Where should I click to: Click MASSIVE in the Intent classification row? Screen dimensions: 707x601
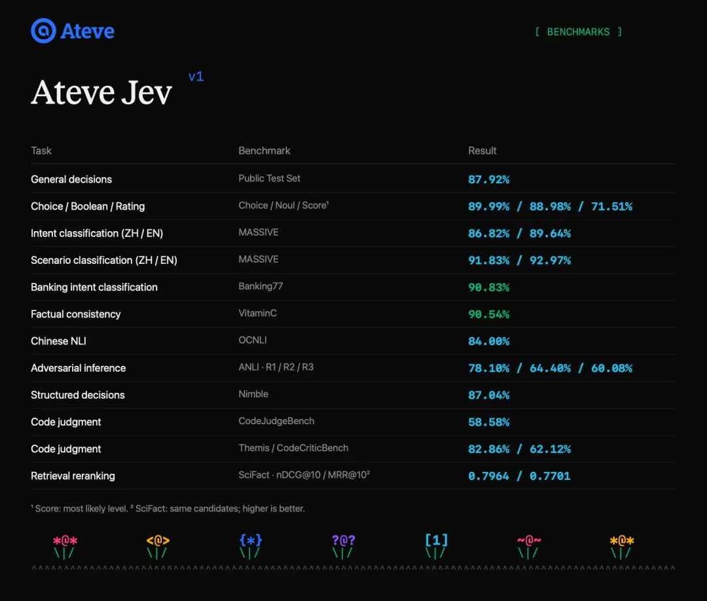pyautogui.click(x=259, y=232)
